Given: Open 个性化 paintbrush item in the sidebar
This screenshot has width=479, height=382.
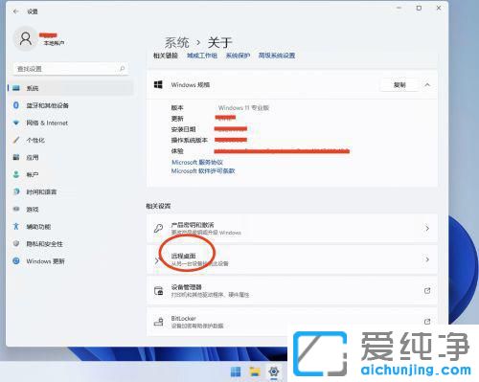Looking at the screenshot, I should (71, 140).
